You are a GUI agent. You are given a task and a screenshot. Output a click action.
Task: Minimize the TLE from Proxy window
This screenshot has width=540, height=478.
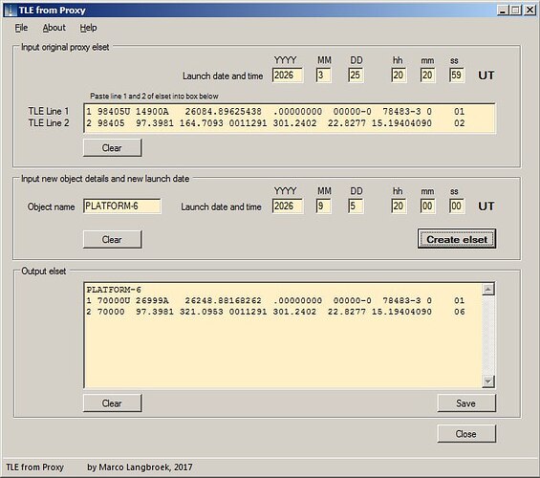coord(503,10)
